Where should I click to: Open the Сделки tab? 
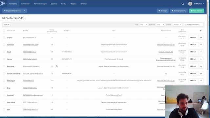point(54,4)
